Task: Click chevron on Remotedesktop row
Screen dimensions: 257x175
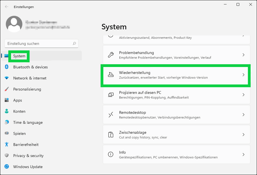Action: (243, 115)
